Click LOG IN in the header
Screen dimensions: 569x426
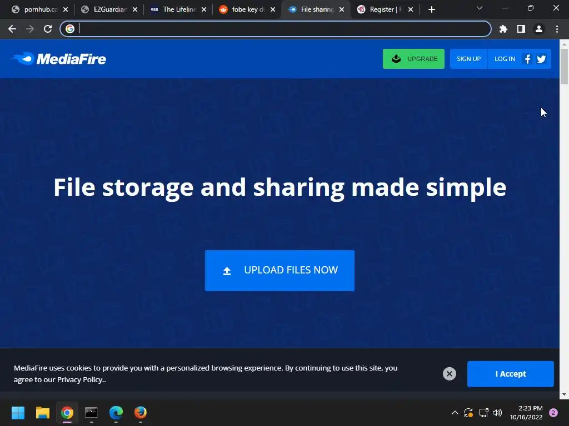(505, 59)
